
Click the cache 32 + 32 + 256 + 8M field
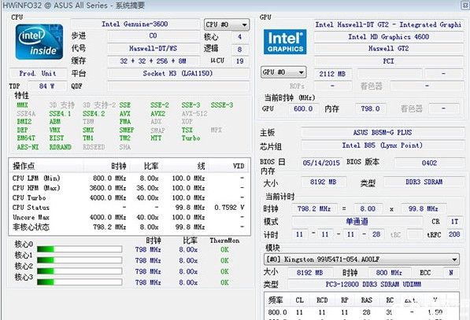[154, 61]
